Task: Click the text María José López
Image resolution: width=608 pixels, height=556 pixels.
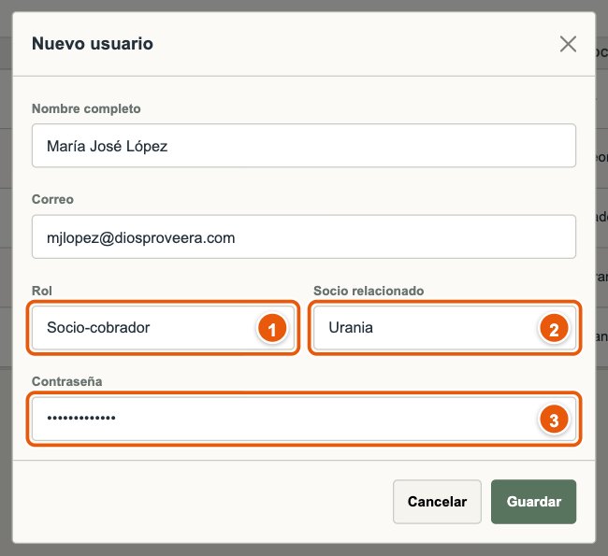Action: click(x=107, y=147)
